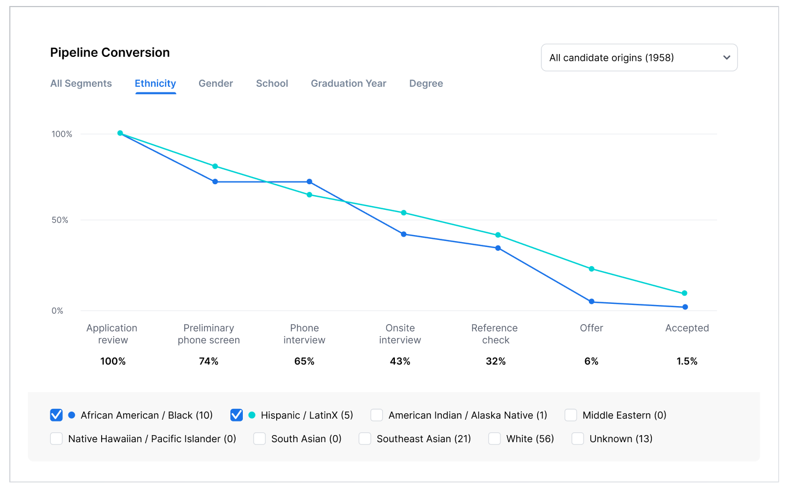Check the Unknown ethnicity checkbox
The width and height of the screenshot is (787, 493).
coord(578,439)
